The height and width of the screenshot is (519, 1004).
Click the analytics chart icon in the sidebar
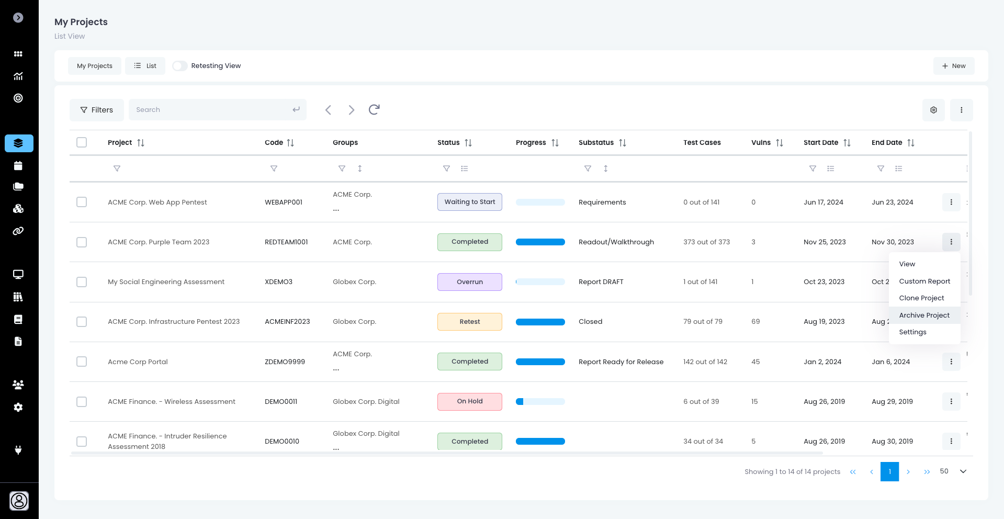(x=18, y=76)
